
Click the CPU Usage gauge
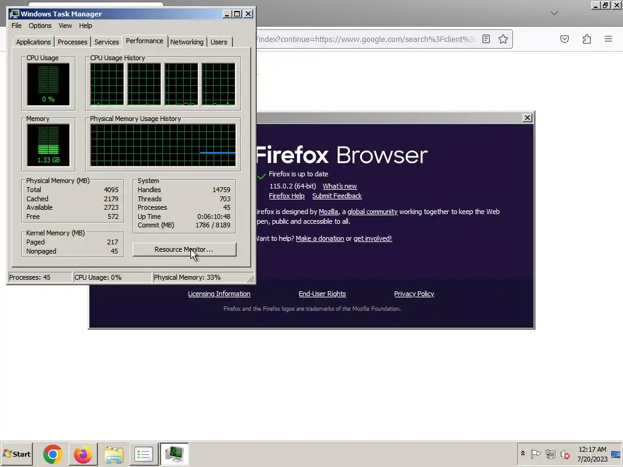48,84
